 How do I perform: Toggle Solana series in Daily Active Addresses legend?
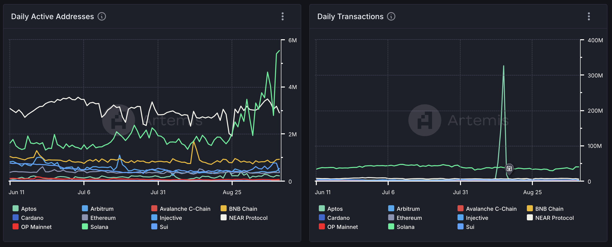tap(99, 227)
